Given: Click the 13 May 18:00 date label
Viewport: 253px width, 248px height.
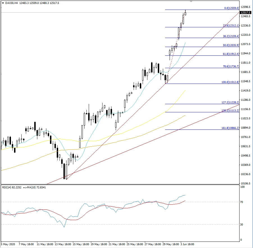Looking at the screenshot, I should click(x=63, y=244).
